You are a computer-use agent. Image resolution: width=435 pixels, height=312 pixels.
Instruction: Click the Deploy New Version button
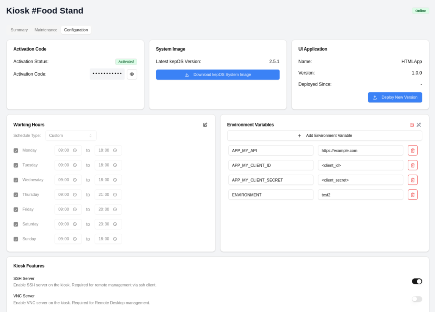[x=395, y=97]
